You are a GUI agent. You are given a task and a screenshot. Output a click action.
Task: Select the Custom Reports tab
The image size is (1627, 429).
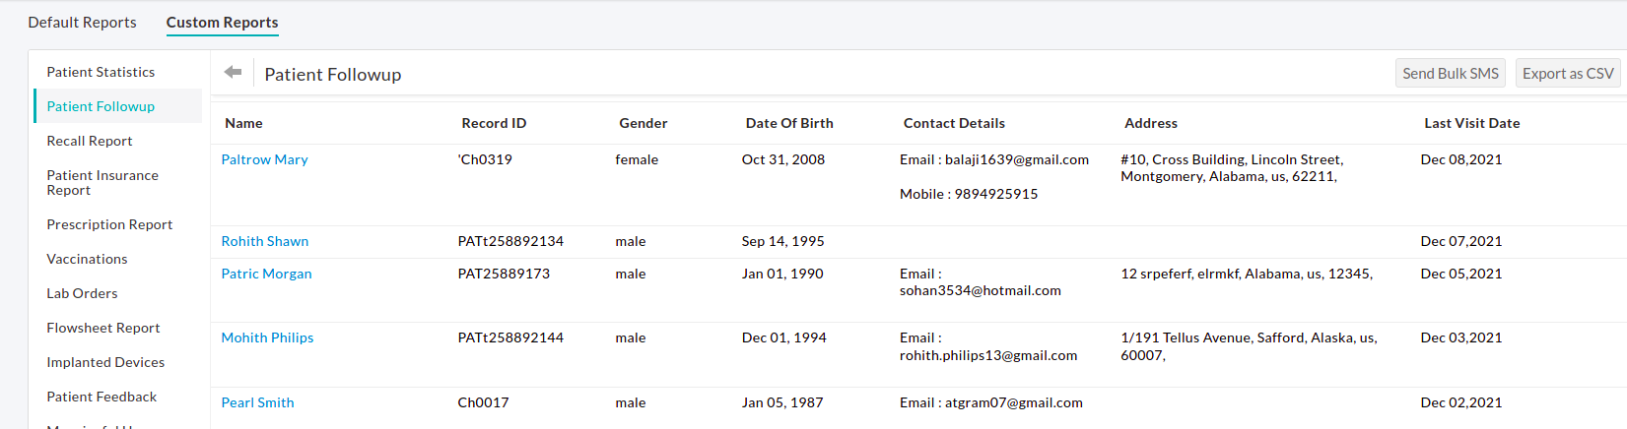tap(222, 23)
